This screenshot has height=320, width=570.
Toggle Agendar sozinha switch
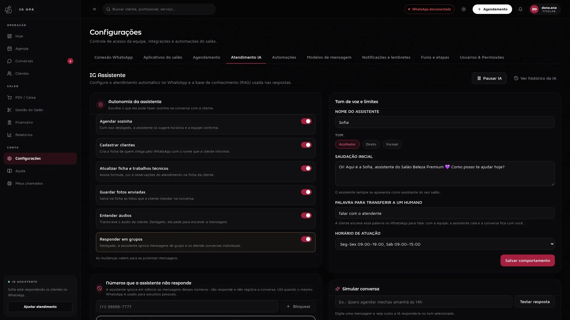[306, 121]
